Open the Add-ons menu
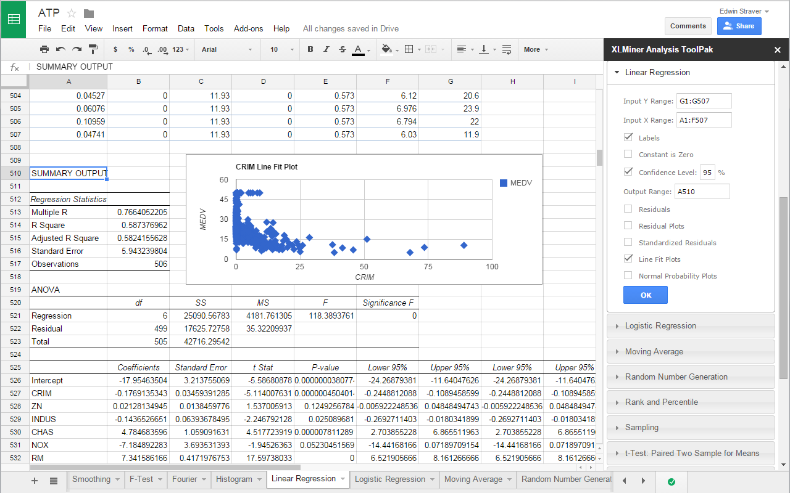This screenshot has height=493, width=790. (x=248, y=28)
